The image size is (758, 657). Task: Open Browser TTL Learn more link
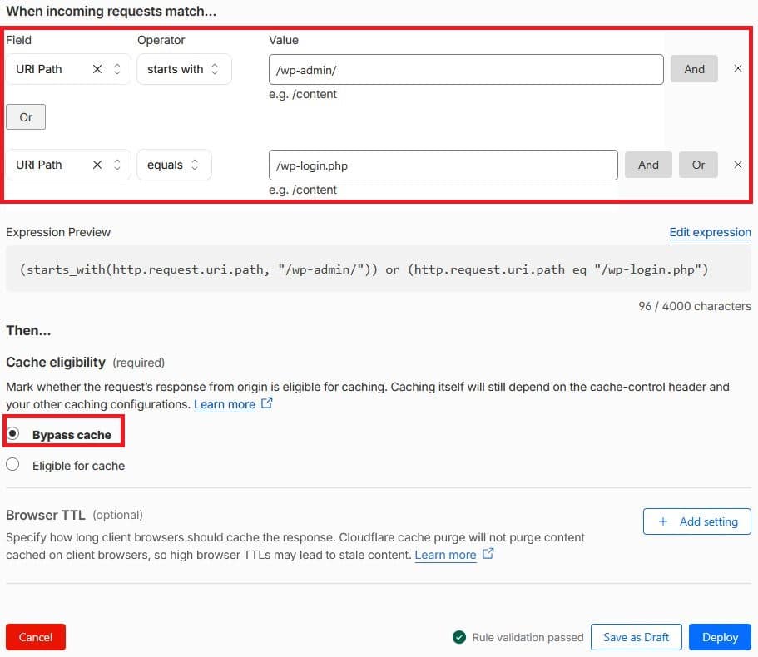(445, 555)
